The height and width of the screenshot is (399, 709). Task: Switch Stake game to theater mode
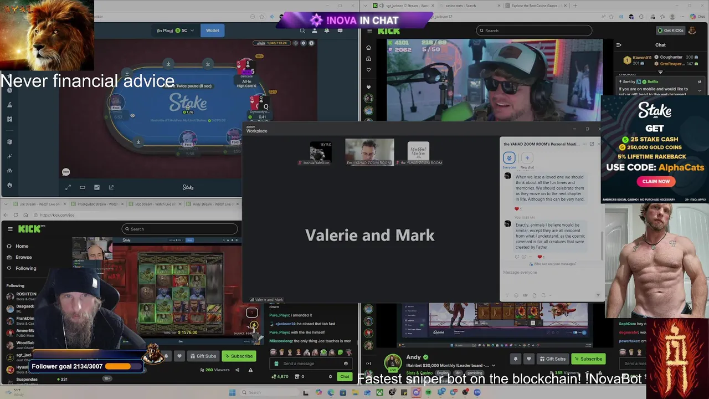pyautogui.click(x=83, y=187)
